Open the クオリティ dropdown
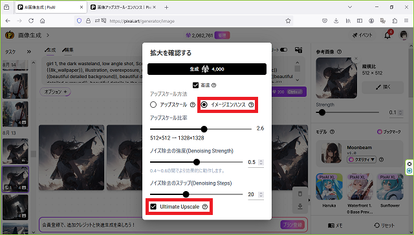Image resolution: width=414 pixels, height=235 pixels. [x=362, y=159]
